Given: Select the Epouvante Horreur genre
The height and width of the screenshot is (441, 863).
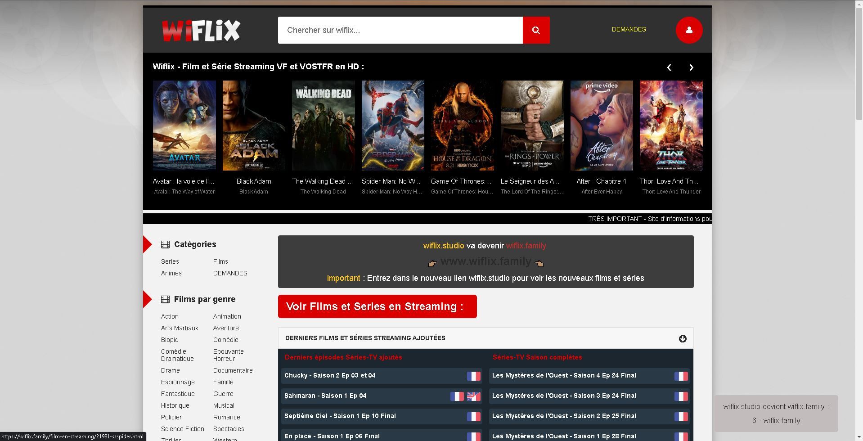Looking at the screenshot, I should [229, 355].
